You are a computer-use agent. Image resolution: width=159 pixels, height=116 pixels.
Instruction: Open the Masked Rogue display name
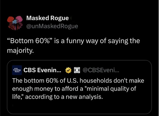48,18
